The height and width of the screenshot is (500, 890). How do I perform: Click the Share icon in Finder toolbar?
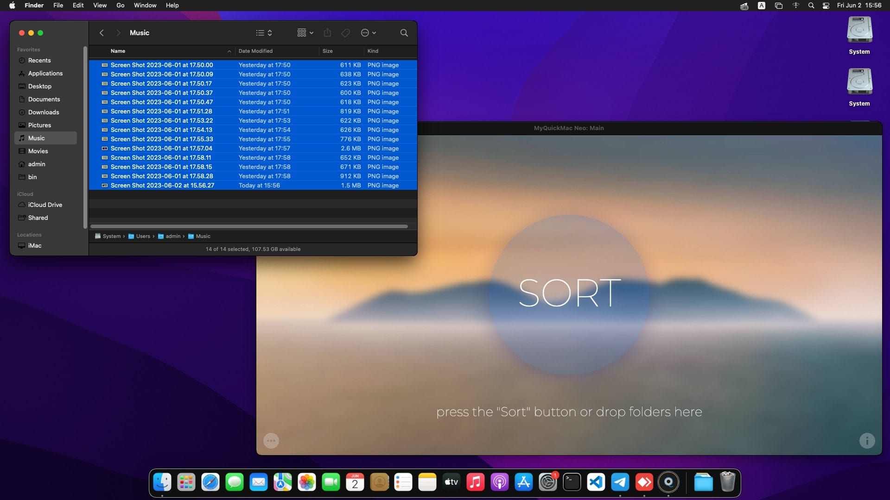click(x=327, y=32)
